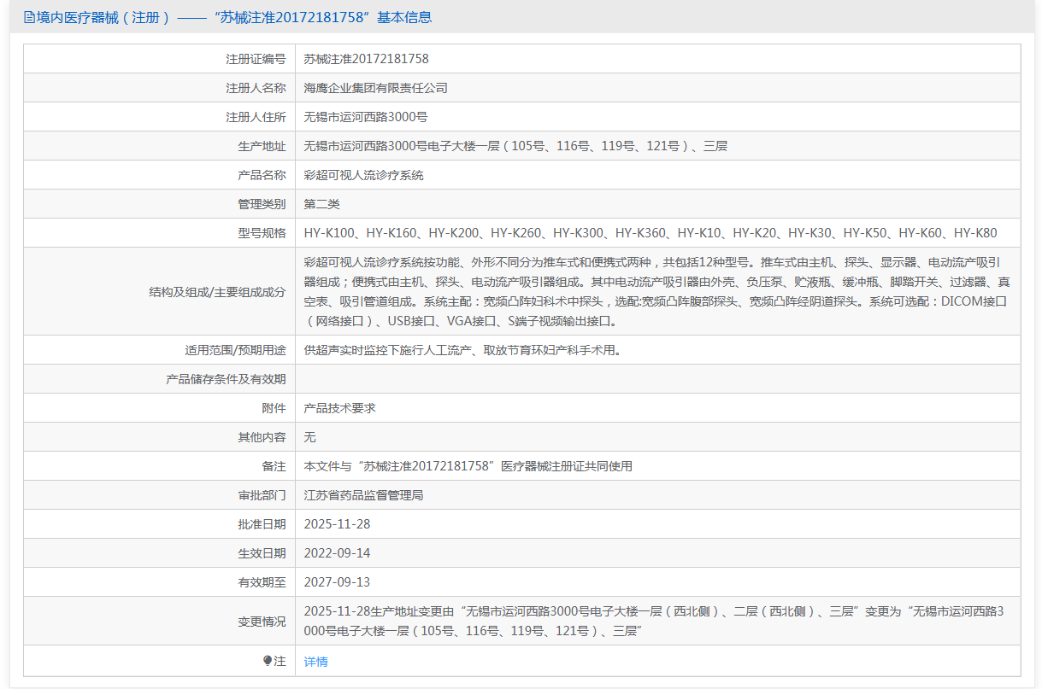Click the lightbulb icon next to 注
The width and height of the screenshot is (1042, 689).
268,661
